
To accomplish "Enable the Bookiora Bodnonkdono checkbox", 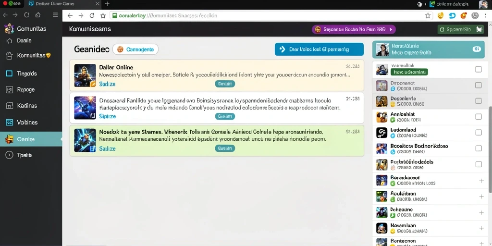I will 479,148.
